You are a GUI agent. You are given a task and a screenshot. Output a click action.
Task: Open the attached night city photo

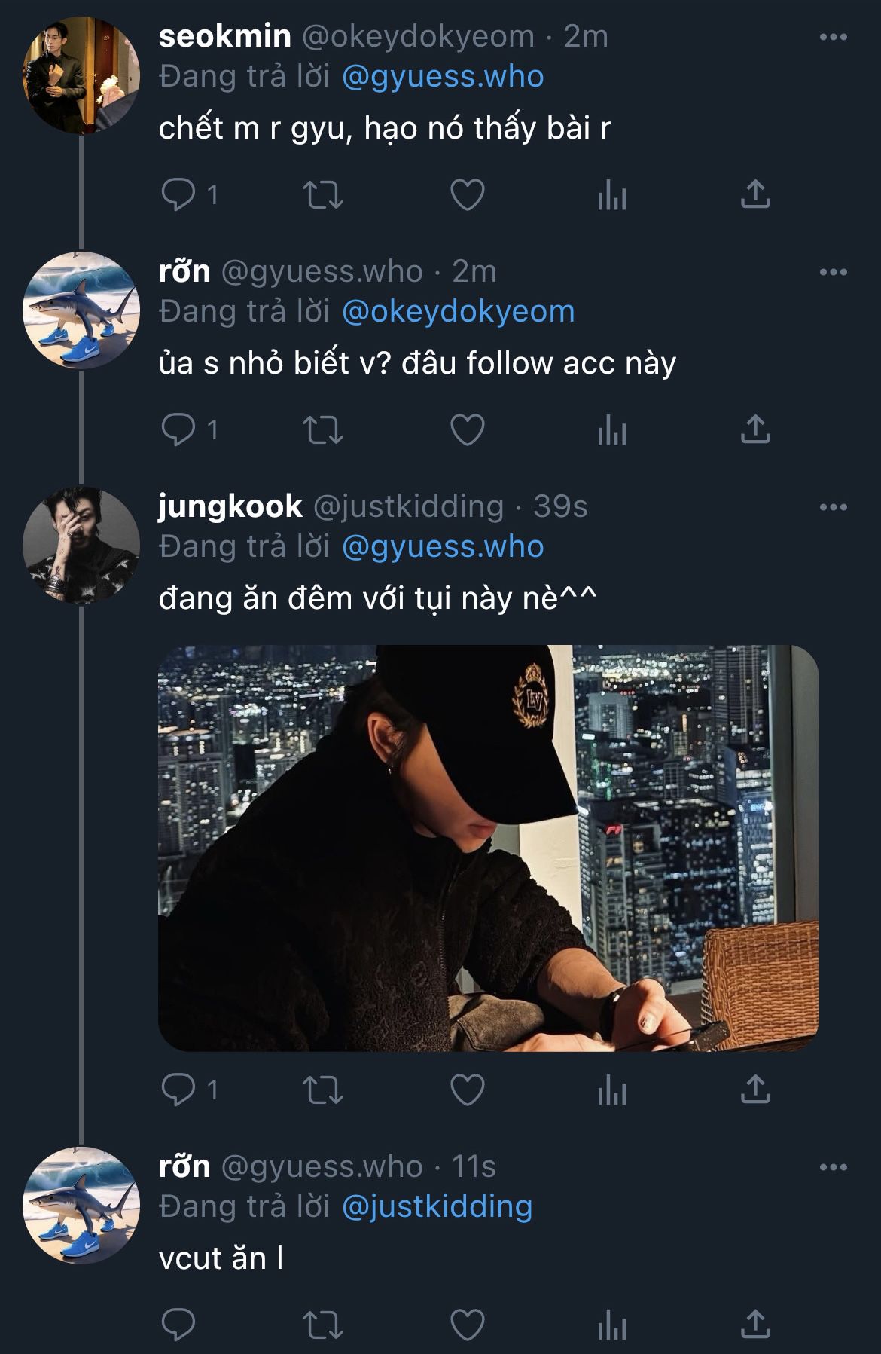click(x=488, y=848)
